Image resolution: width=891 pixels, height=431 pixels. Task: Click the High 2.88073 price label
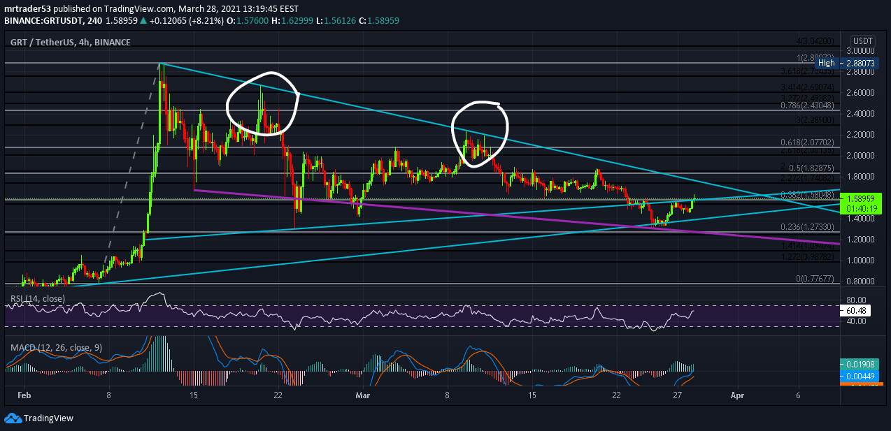tap(848, 63)
